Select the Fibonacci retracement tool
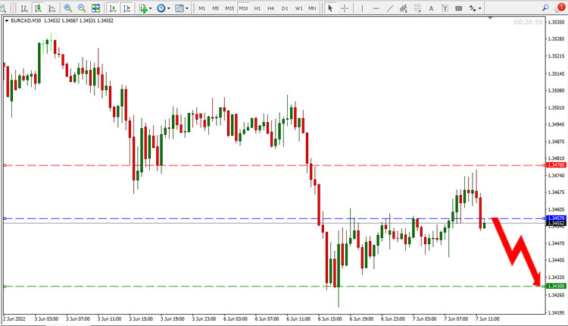 pyautogui.click(x=417, y=8)
